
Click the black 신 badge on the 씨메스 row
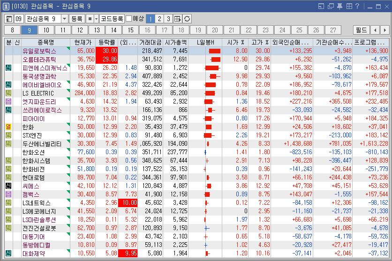pyautogui.click(x=8, y=186)
